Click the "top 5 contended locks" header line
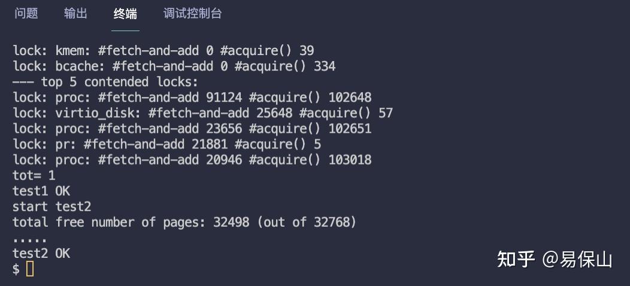Image resolution: width=630 pixels, height=286 pixels. coord(105,82)
